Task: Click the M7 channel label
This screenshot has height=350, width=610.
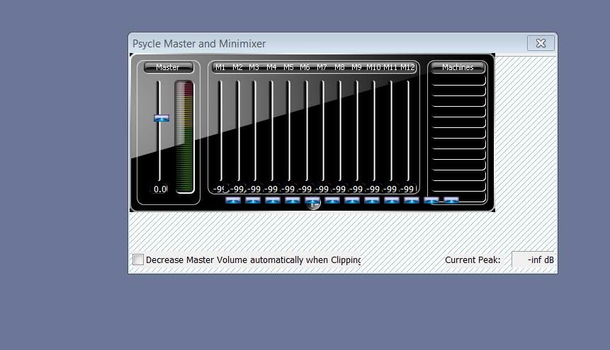Action: point(322,67)
